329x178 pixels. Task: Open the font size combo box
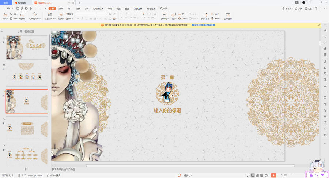pos(102,14)
